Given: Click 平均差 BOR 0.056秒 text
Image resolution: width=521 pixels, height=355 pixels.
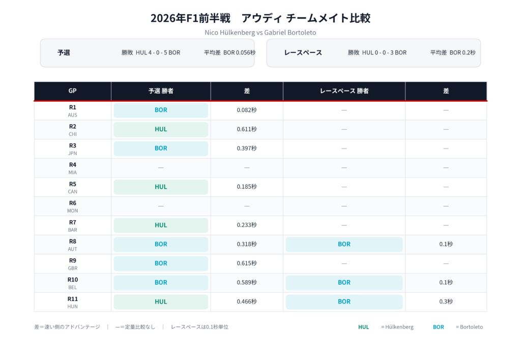Looking at the screenshot, I should point(229,52).
